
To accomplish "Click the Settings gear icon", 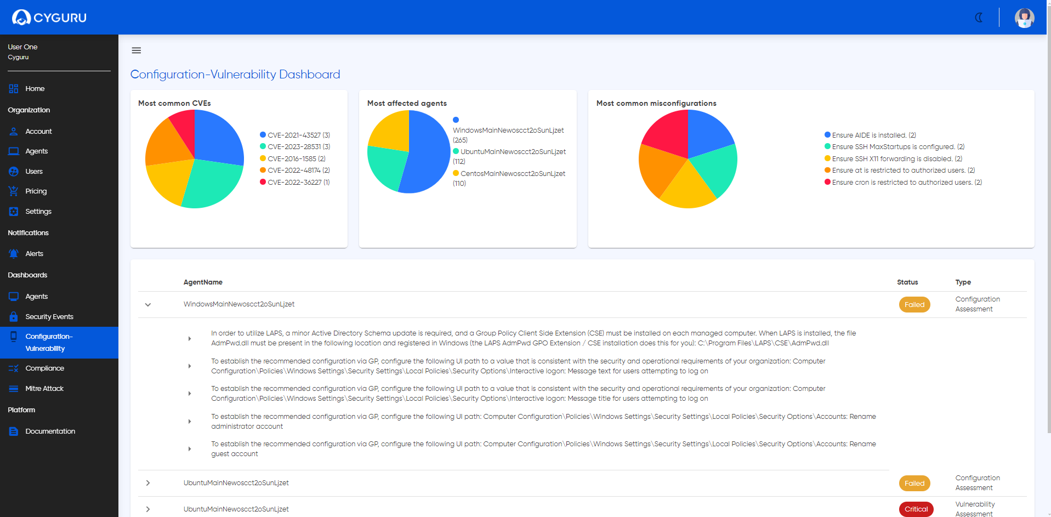I will 14,212.
